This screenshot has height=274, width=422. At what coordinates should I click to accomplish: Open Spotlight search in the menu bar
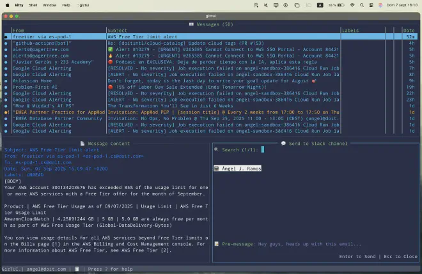coord(362,5)
